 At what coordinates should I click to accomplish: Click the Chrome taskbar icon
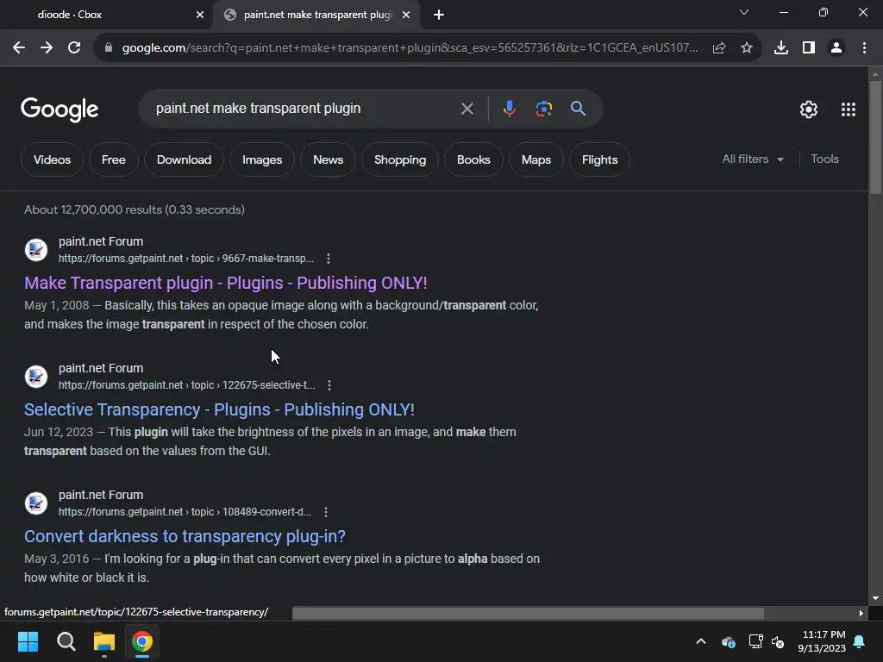click(x=142, y=641)
